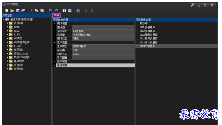The image size is (222, 125).
Task: Click the 启动入口 field with main
Action: pos(103,54)
